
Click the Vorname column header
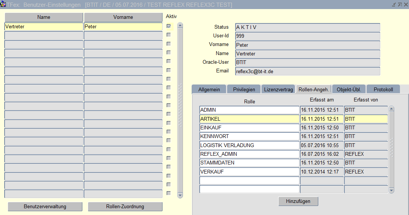coord(123,17)
